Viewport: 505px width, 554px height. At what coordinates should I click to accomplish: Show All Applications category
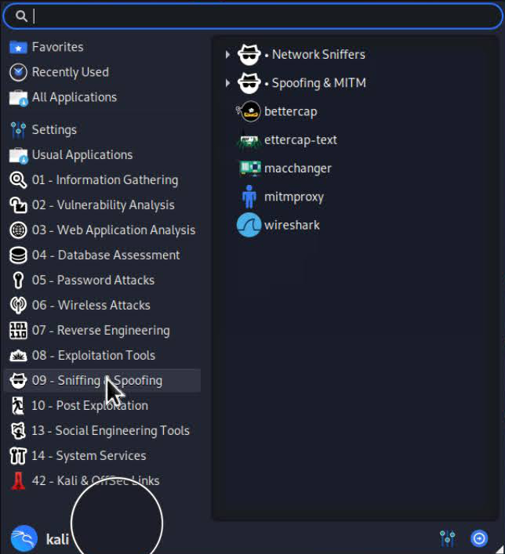click(x=102, y=97)
